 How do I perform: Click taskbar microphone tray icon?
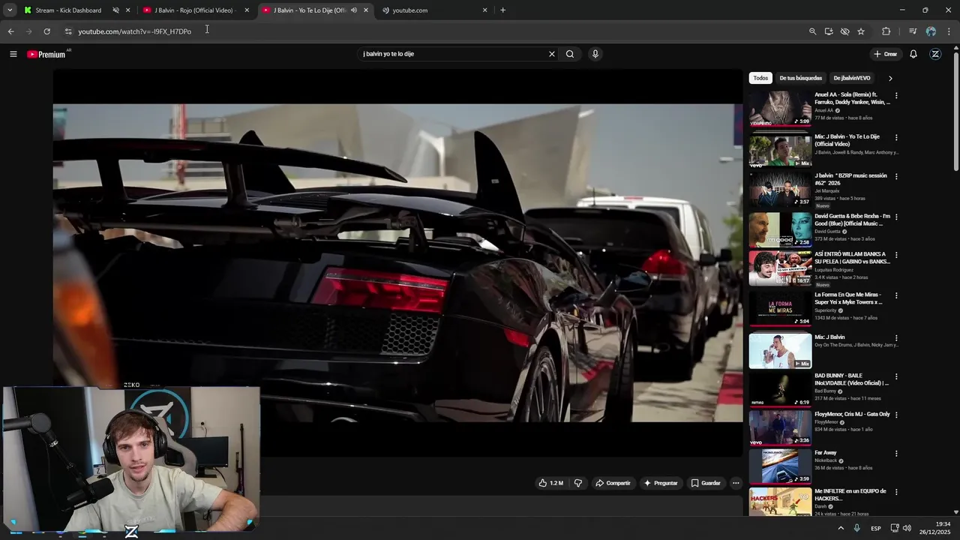coord(857,528)
